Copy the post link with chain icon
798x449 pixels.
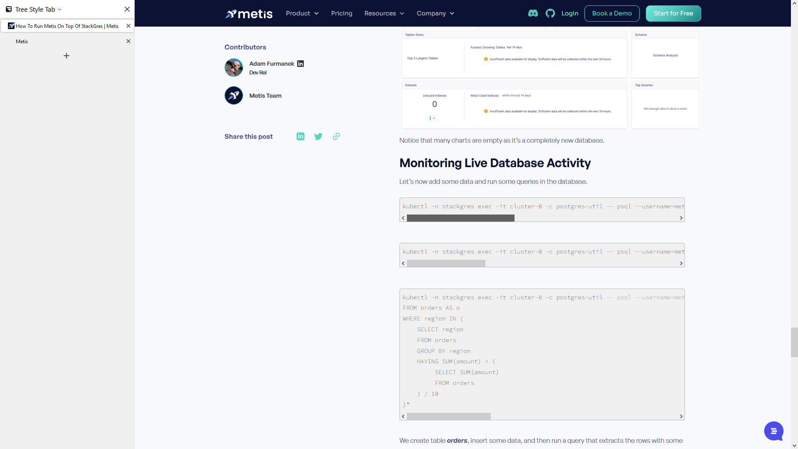click(x=336, y=136)
